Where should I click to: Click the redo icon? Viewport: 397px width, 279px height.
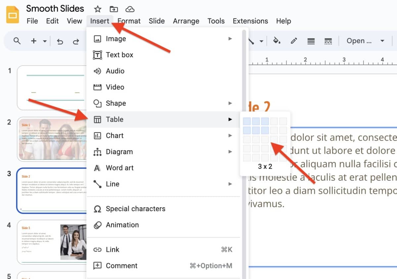76,41
